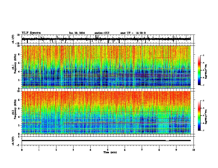Click the "1" minute tick label

click(x=39, y=150)
